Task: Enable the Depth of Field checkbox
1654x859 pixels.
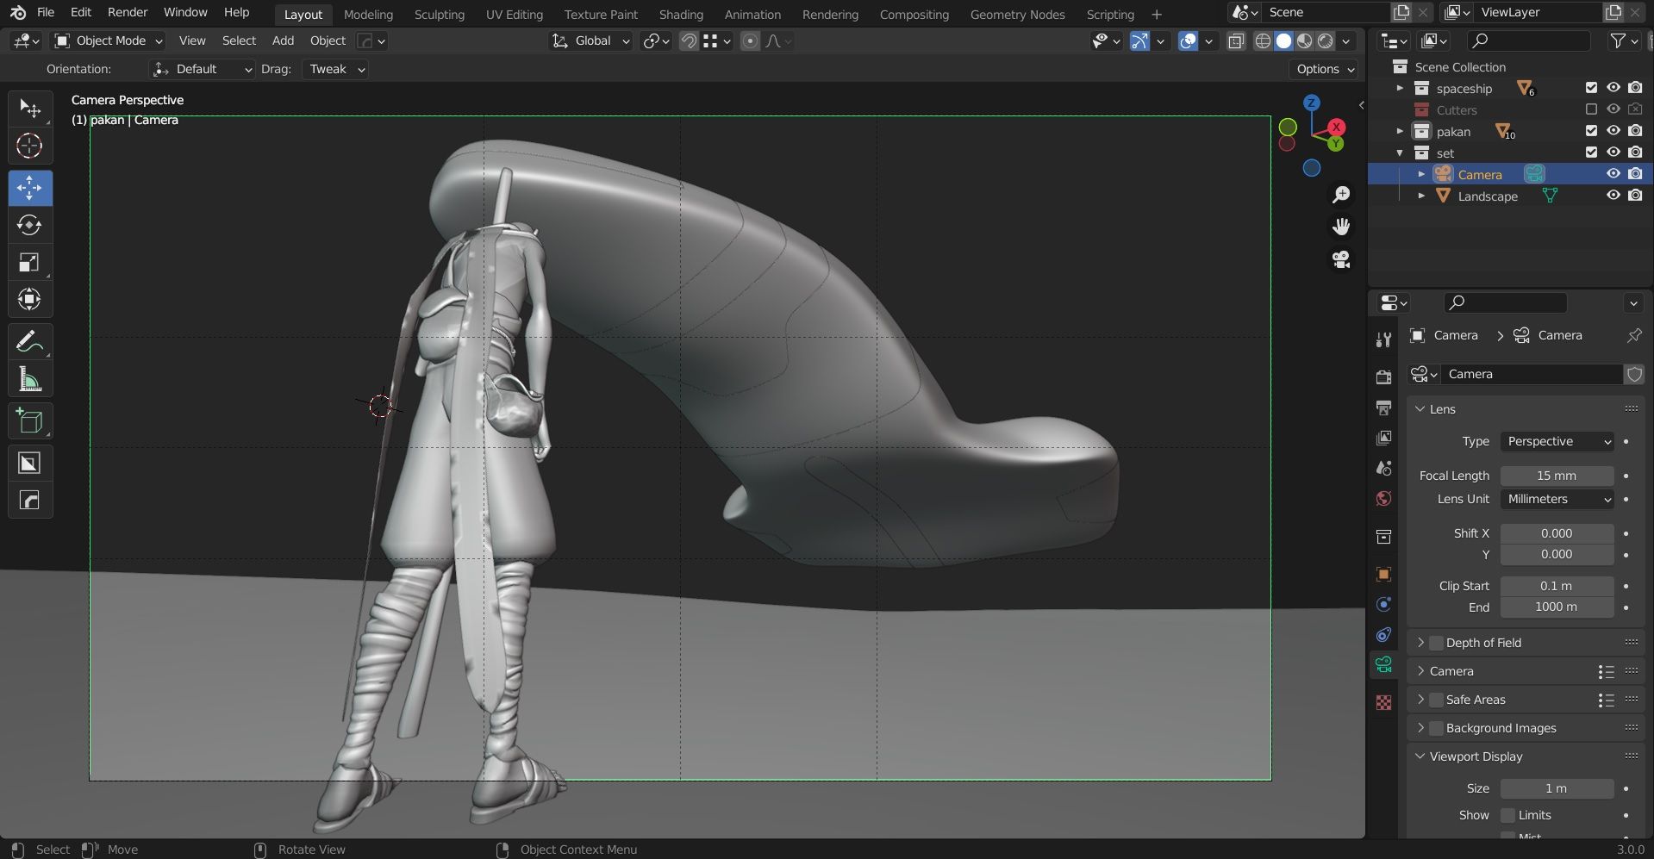Action: click(1436, 643)
